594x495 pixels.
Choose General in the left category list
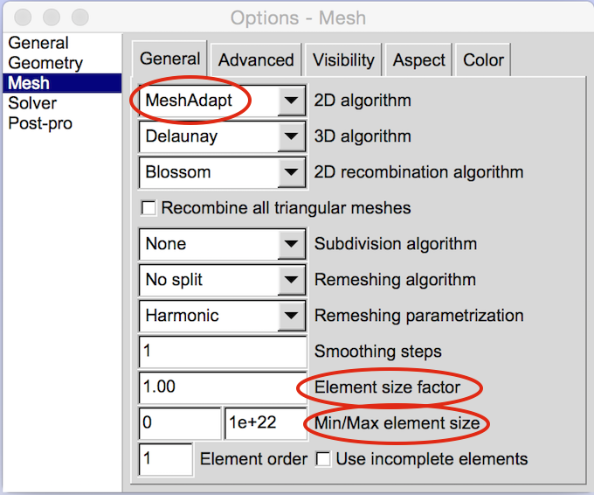click(x=38, y=43)
